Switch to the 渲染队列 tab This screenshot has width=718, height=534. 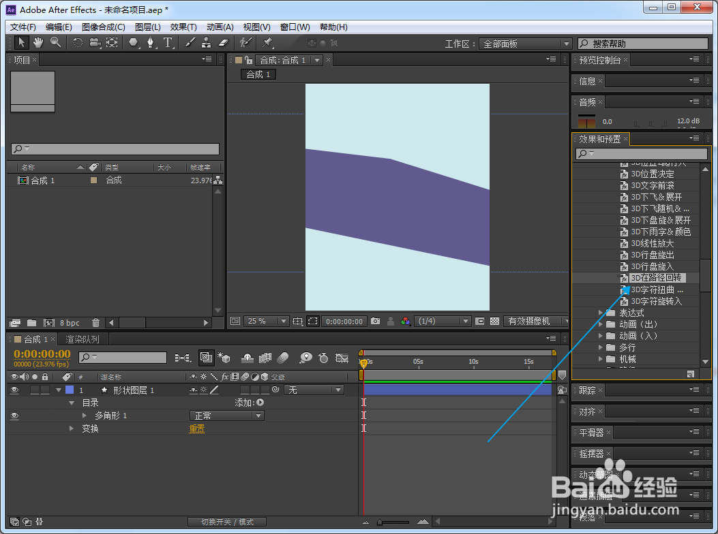point(83,339)
